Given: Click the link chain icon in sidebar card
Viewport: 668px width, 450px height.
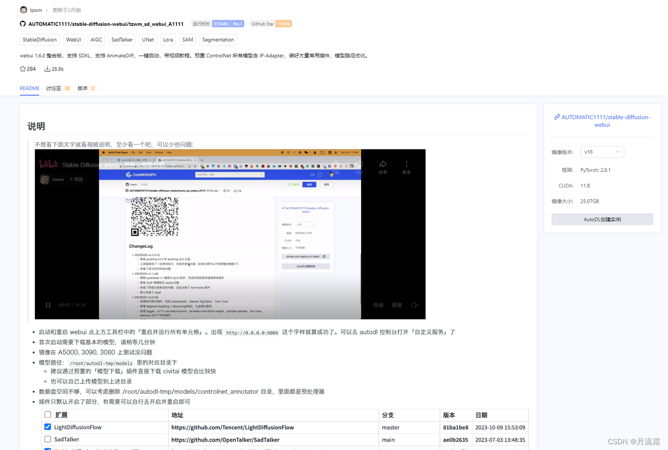Looking at the screenshot, I should point(557,117).
